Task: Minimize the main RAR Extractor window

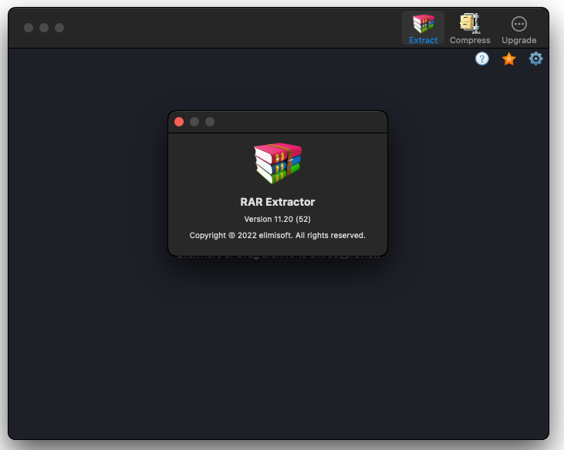Action: [x=44, y=28]
